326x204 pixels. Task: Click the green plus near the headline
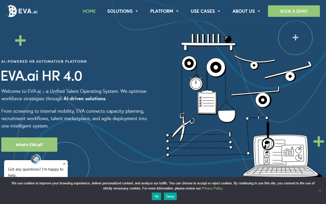(20, 41)
